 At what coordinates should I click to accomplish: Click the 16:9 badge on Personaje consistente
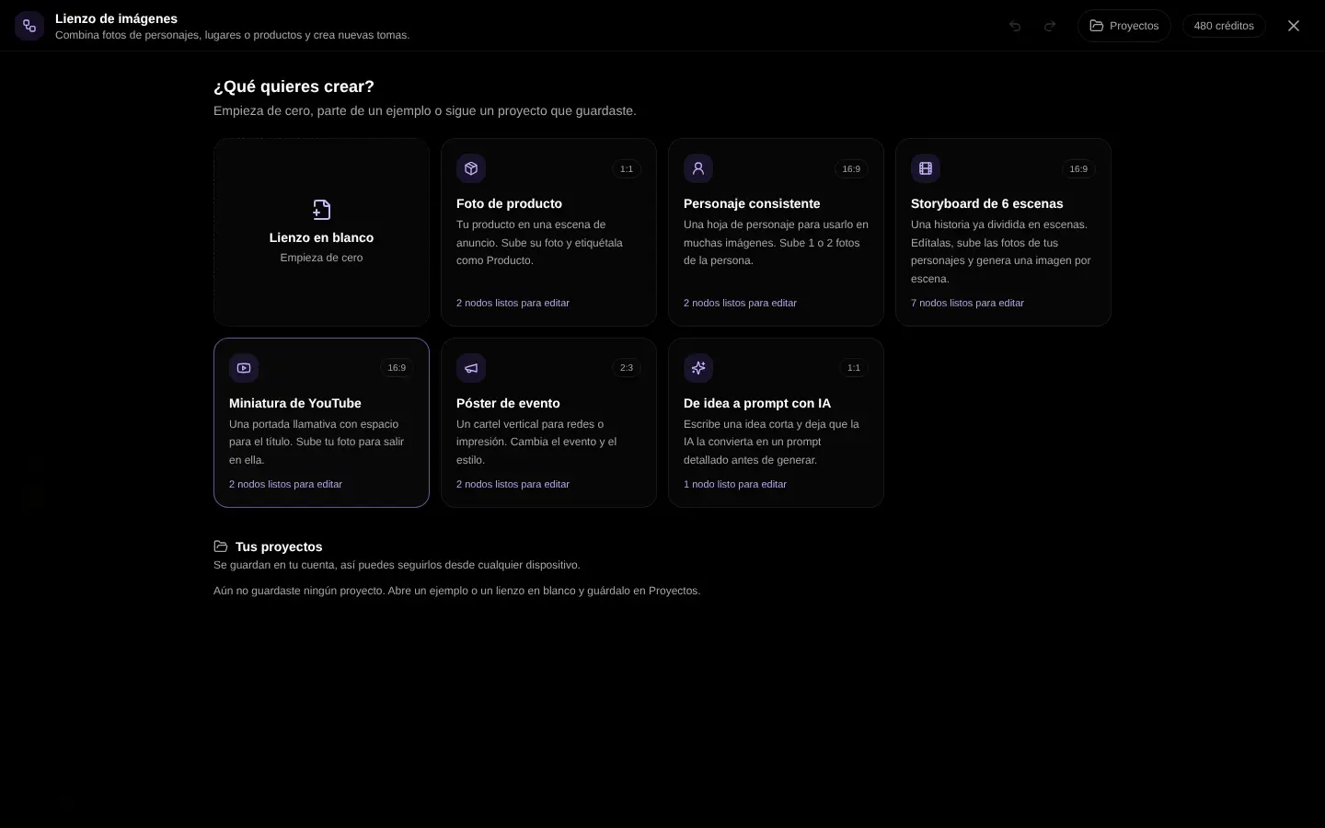(851, 169)
